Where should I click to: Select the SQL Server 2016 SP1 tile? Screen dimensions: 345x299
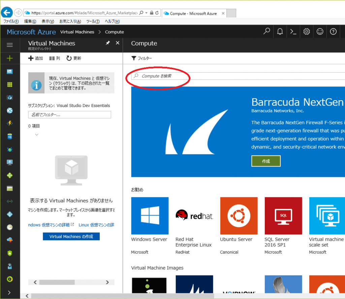pyautogui.click(x=283, y=226)
